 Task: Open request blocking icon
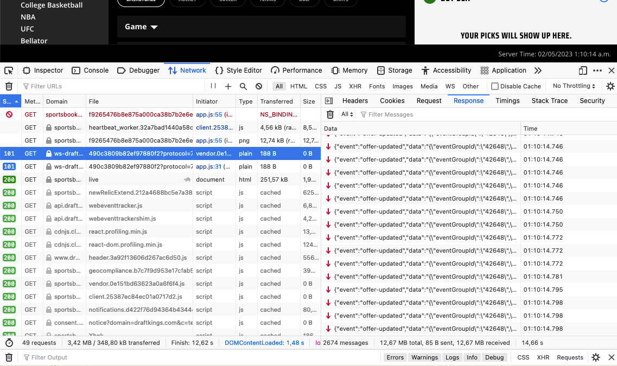click(x=258, y=86)
